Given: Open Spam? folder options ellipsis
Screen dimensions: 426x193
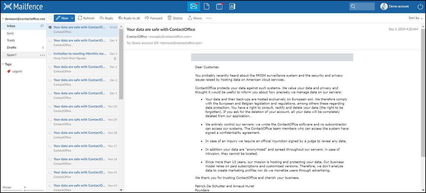Looking at the screenshot, I should [42, 55].
